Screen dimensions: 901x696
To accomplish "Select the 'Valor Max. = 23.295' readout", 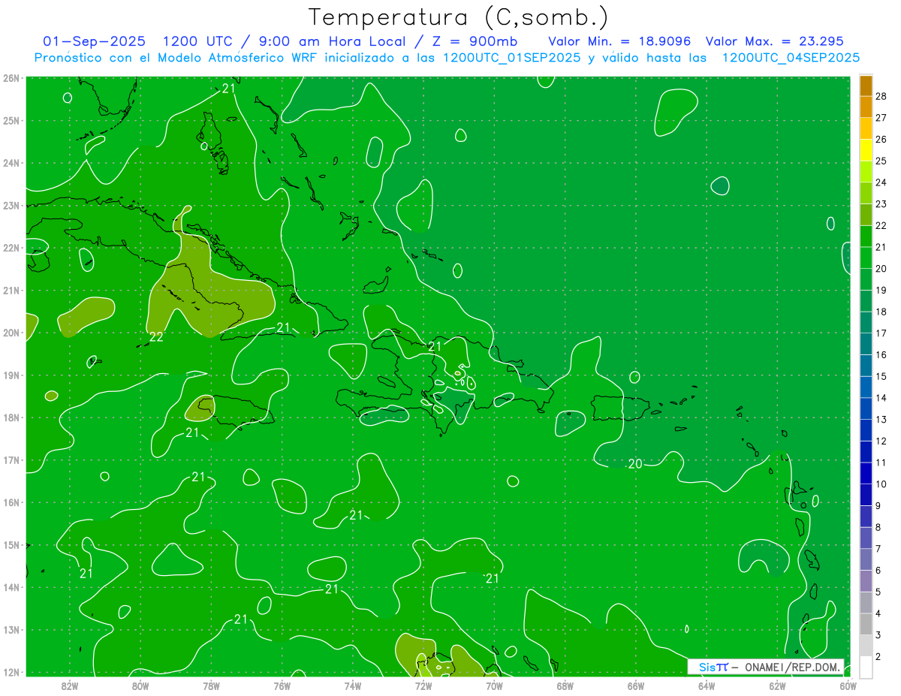I will [774, 41].
